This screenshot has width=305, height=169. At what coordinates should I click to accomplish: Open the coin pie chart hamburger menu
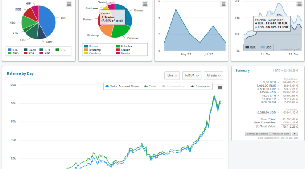coord(69,4)
